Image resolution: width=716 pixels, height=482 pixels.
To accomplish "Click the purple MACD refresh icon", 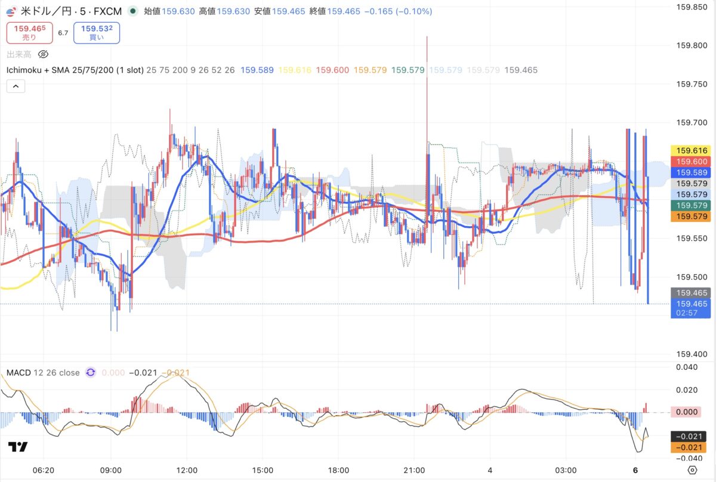I will 91,373.
